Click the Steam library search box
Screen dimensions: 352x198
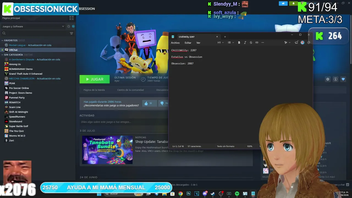(x=36, y=33)
